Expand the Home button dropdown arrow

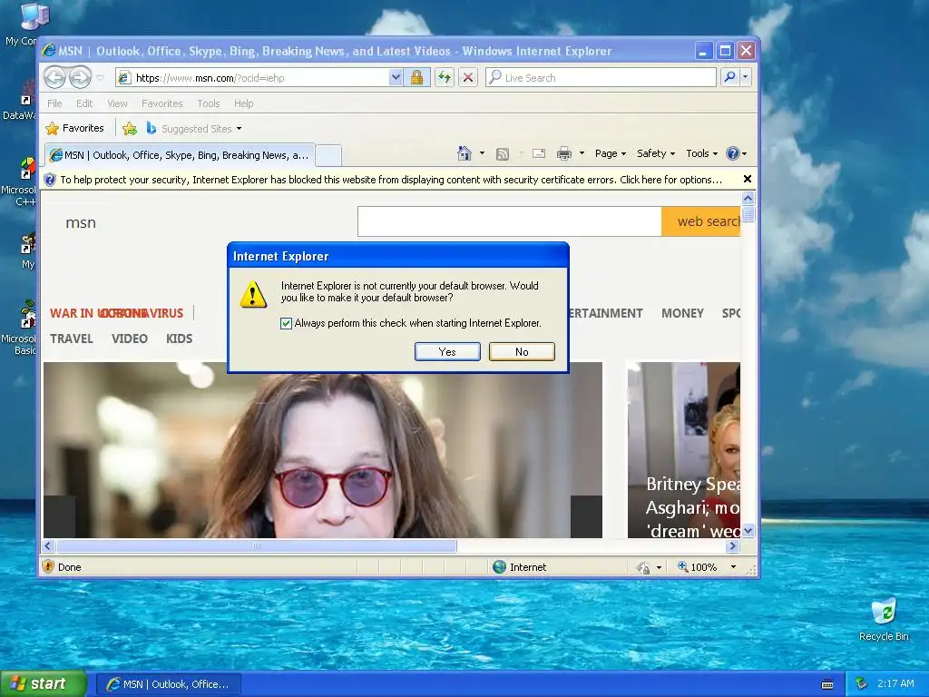[482, 153]
